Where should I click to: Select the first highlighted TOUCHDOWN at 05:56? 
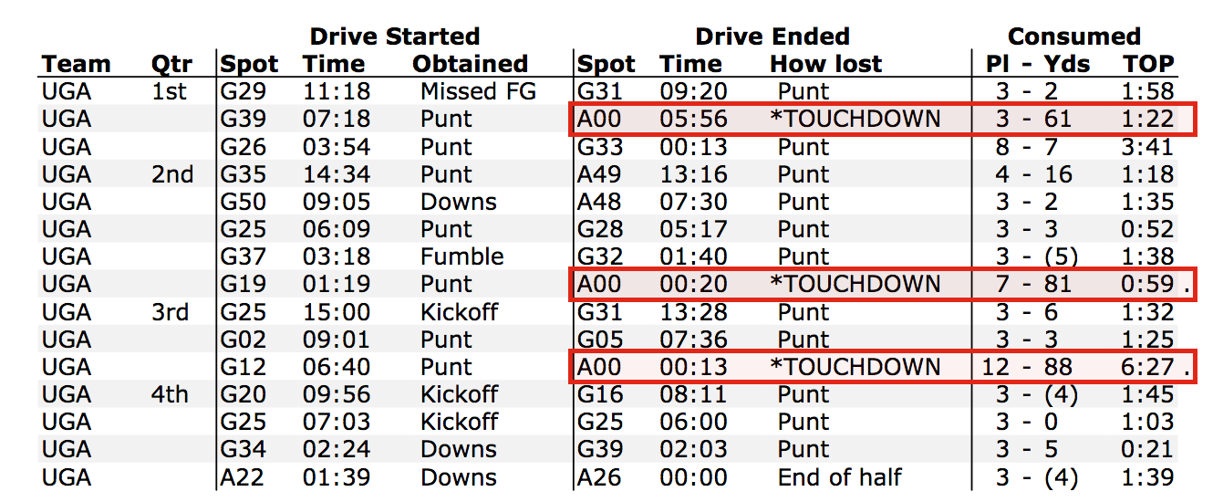[855, 120]
